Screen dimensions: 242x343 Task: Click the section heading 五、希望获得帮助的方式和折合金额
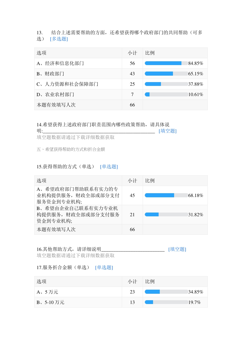(x=71, y=150)
